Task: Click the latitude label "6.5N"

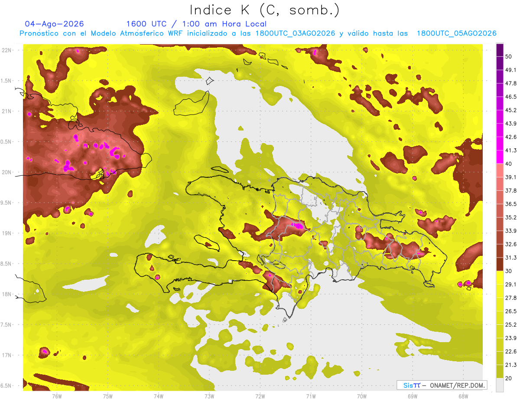Action: coord(6,386)
